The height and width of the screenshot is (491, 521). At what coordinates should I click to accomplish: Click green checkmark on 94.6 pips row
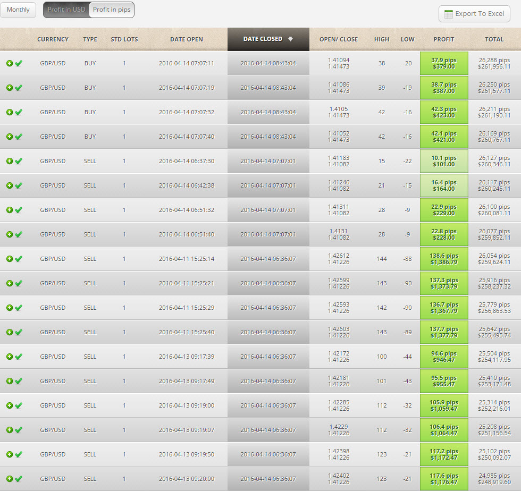click(19, 357)
